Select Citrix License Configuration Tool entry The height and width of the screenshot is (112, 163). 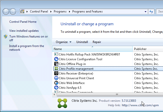80,59
